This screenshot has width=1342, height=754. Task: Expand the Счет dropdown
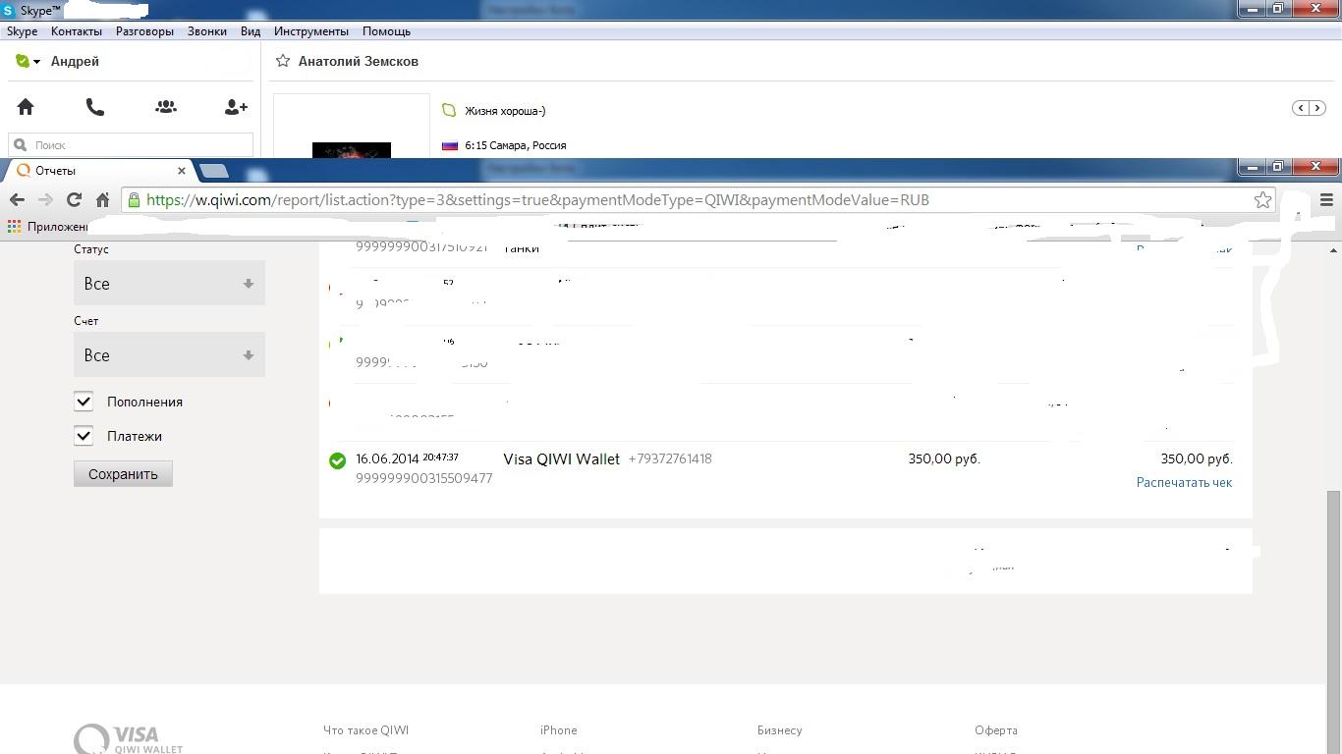coord(169,354)
